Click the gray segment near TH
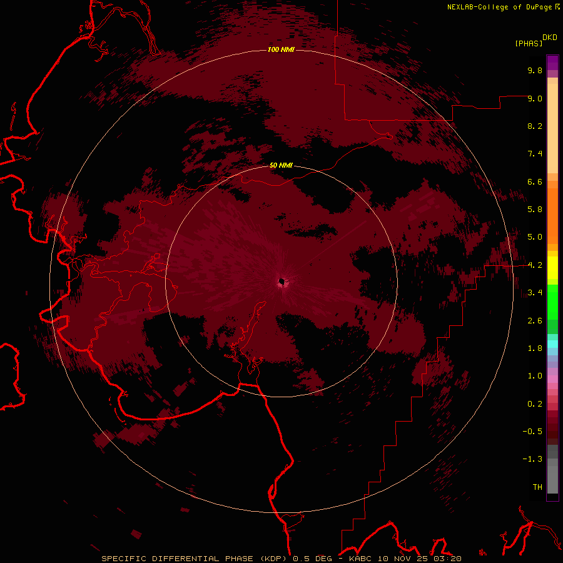The height and width of the screenshot is (563, 563). coord(552,479)
